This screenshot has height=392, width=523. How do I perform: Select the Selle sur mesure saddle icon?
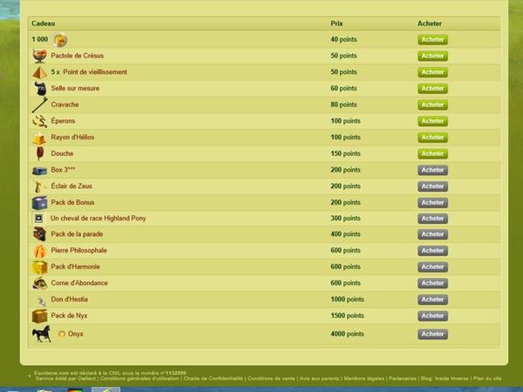coord(39,89)
